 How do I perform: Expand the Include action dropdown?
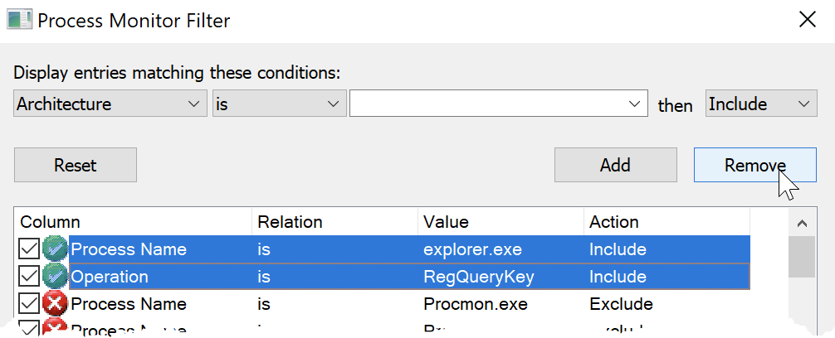pos(761,104)
